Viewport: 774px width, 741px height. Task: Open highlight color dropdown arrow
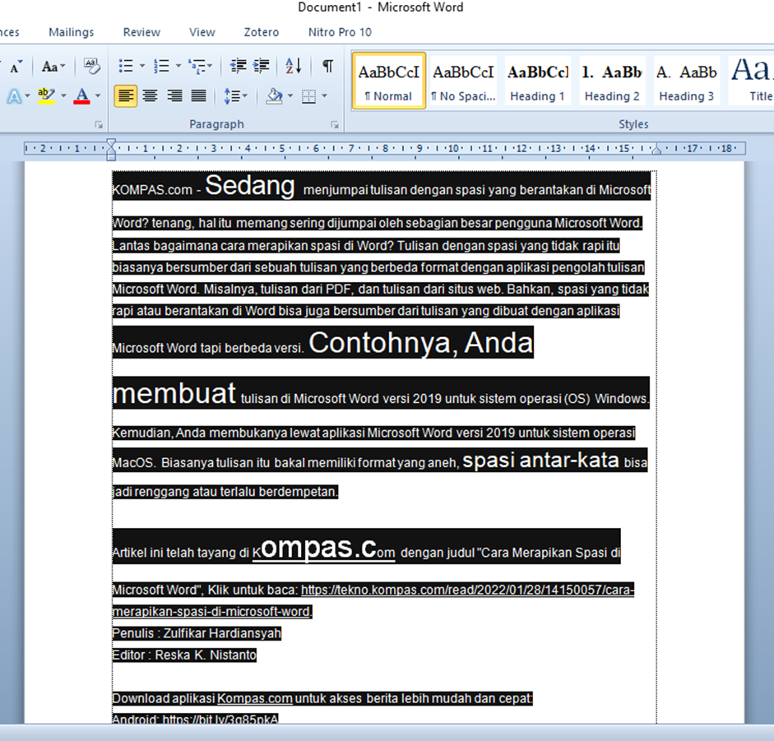pos(63,95)
